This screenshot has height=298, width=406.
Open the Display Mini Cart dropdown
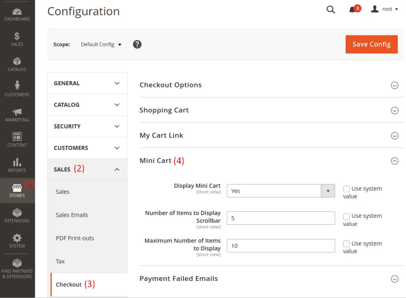pos(280,191)
